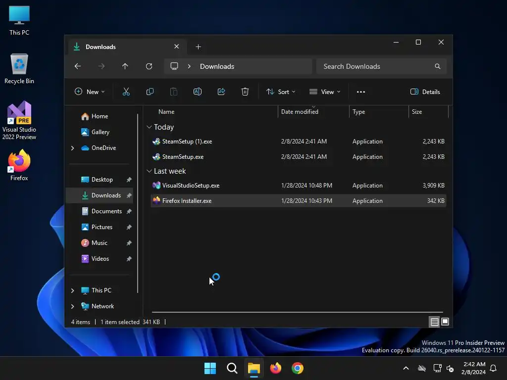Open Home in the navigation pane
This screenshot has width=507, height=380.
100,116
